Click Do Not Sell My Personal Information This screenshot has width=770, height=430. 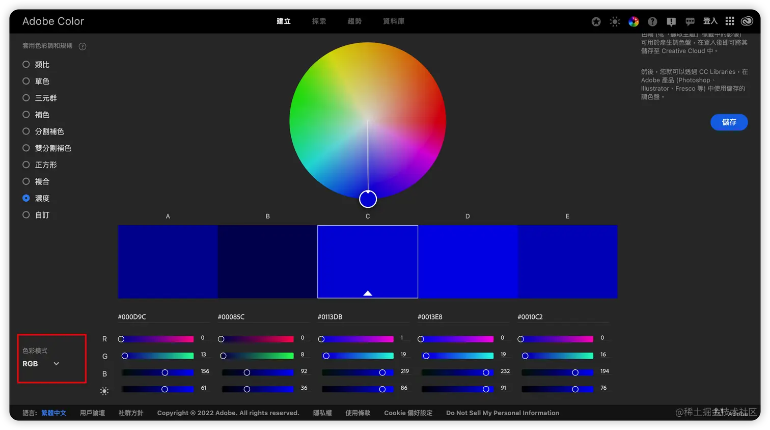coord(503,413)
